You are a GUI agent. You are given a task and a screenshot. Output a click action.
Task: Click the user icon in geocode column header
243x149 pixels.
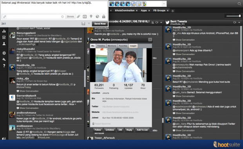coord(152,22)
